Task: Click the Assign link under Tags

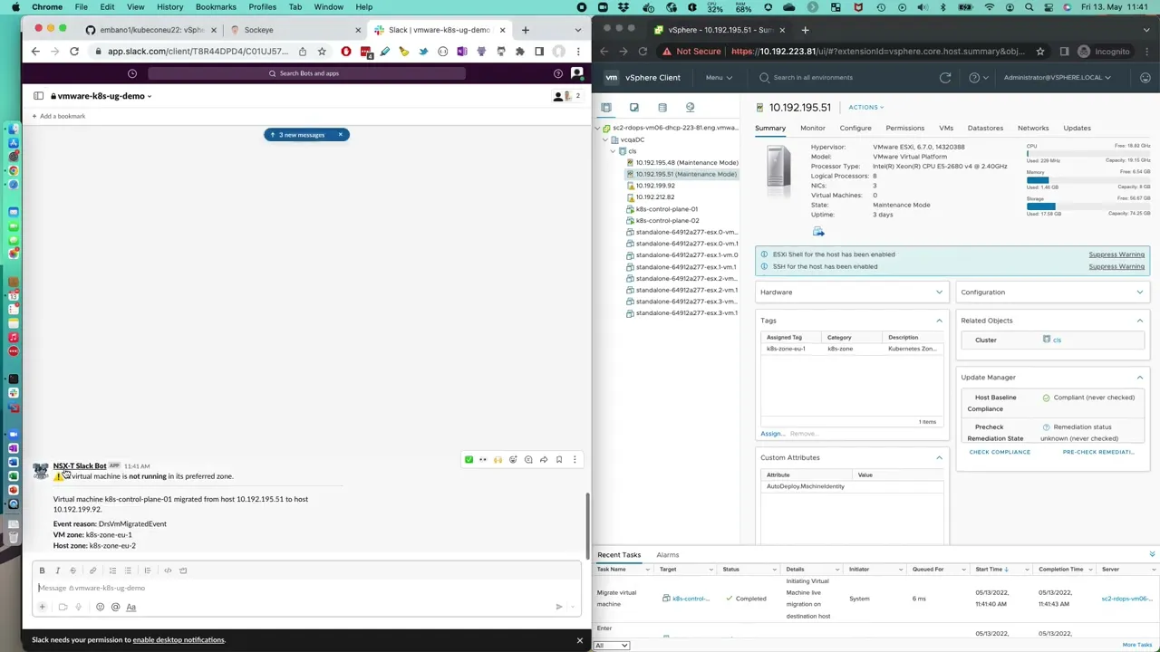Action: click(x=771, y=434)
